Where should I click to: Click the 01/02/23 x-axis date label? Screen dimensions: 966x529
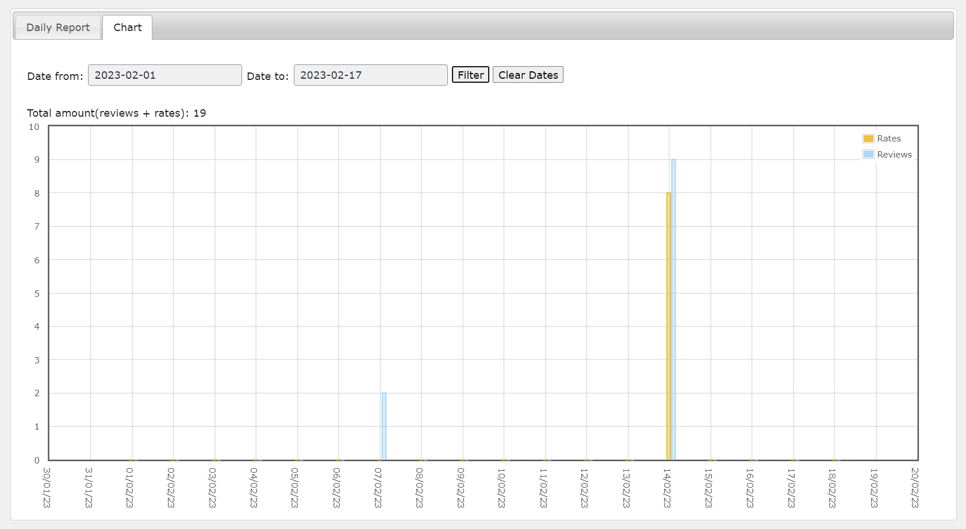[130, 488]
